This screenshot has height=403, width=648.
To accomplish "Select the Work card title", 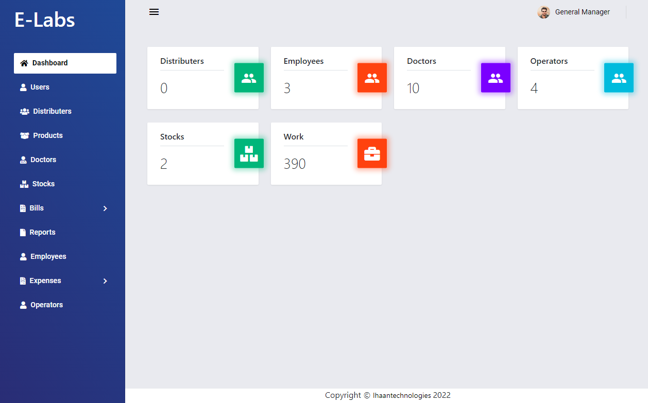I will click(x=294, y=136).
